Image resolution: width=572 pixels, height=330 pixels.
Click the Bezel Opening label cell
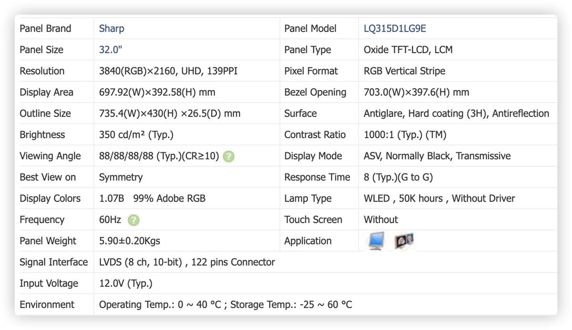coord(319,92)
